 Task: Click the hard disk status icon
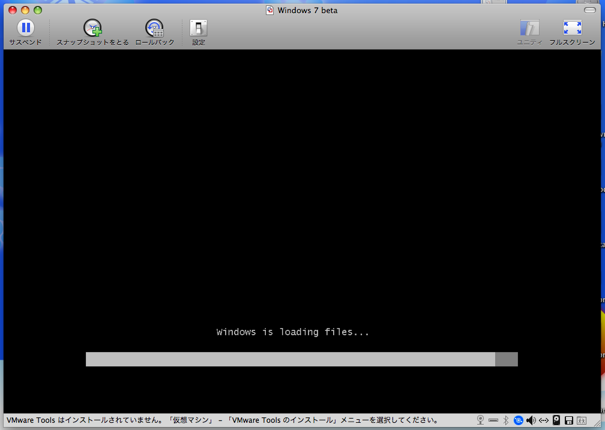[556, 420]
